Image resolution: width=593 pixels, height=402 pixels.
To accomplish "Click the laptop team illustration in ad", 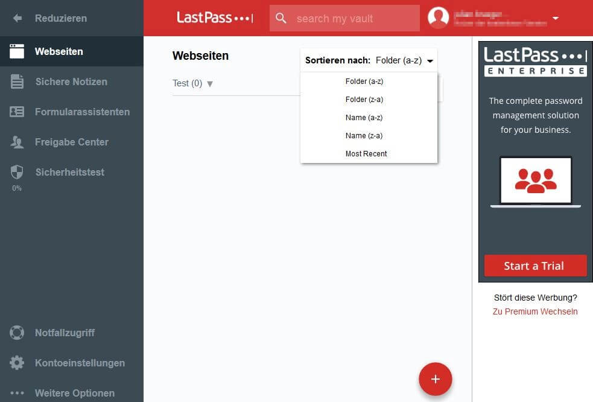I will (536, 182).
